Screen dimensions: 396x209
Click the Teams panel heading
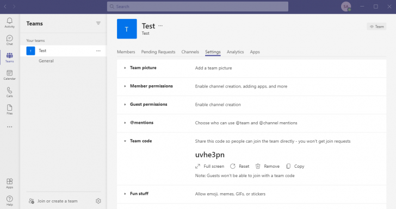[35, 23]
